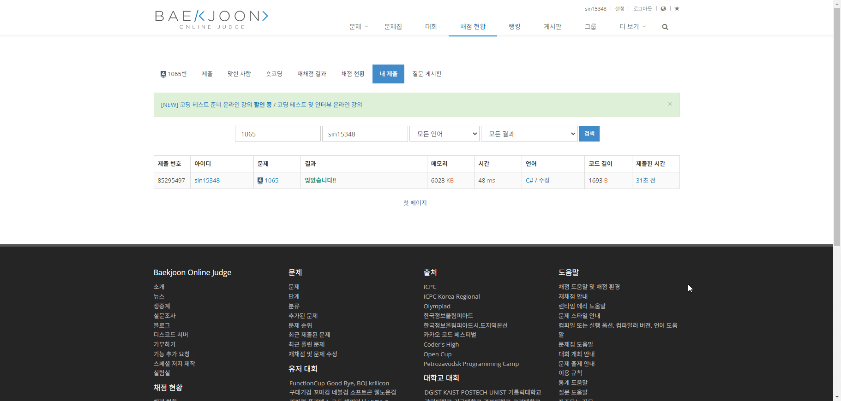Switch to the 질문 게시판 tab
This screenshot has width=841, height=401.
[x=427, y=74]
